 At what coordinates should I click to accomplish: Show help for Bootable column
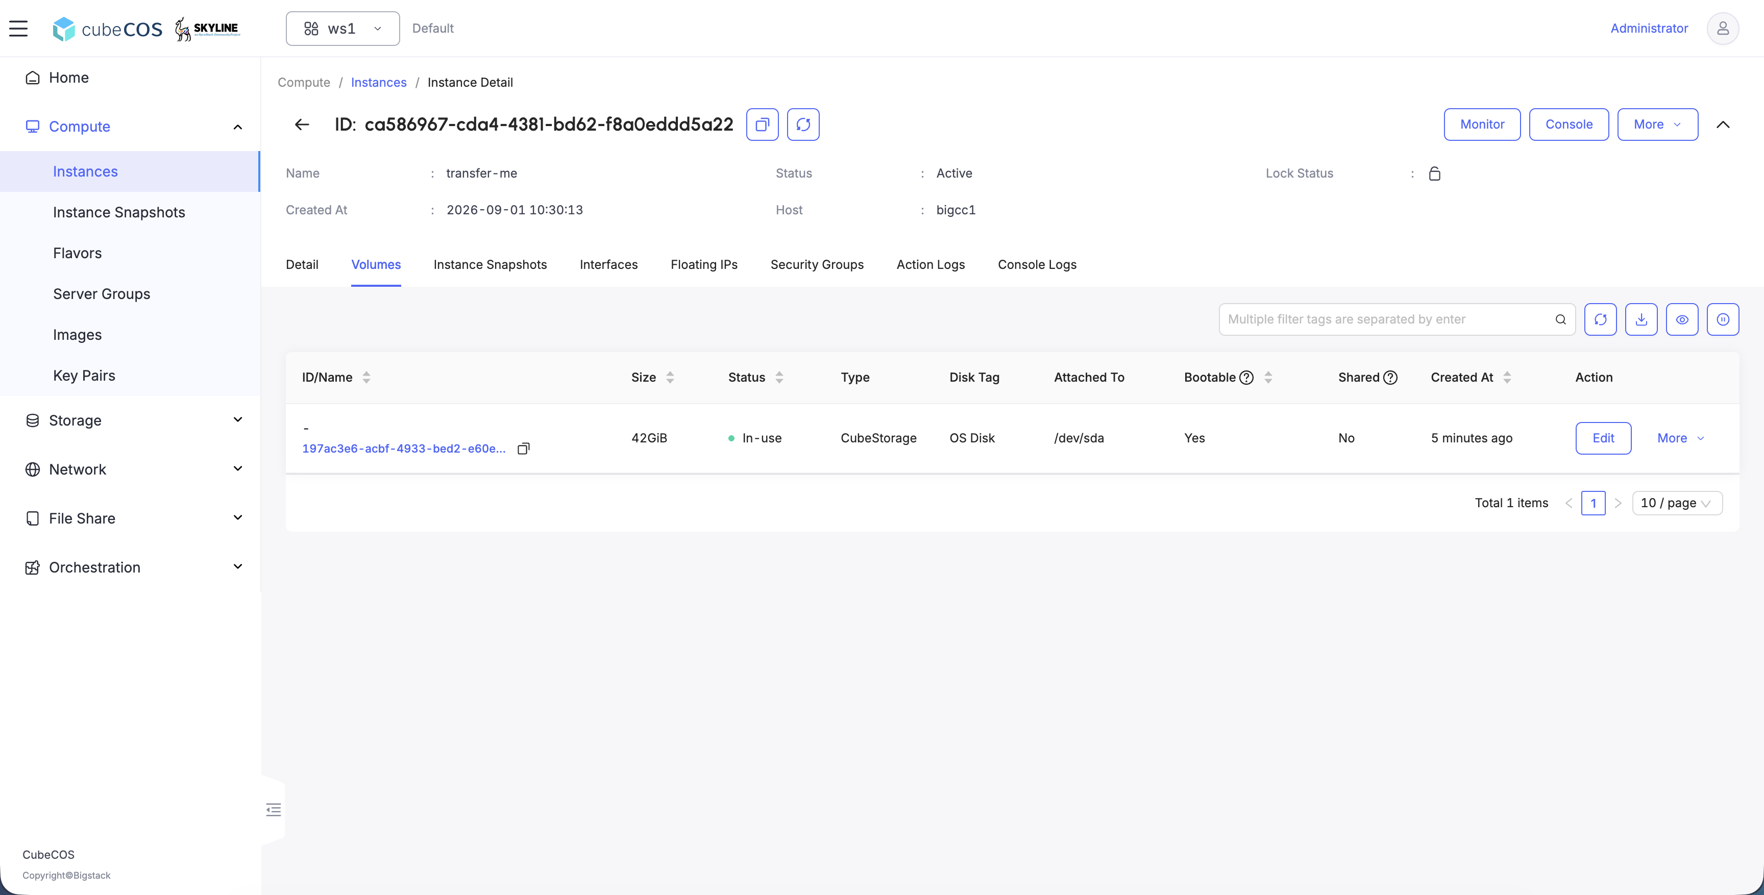1247,377
